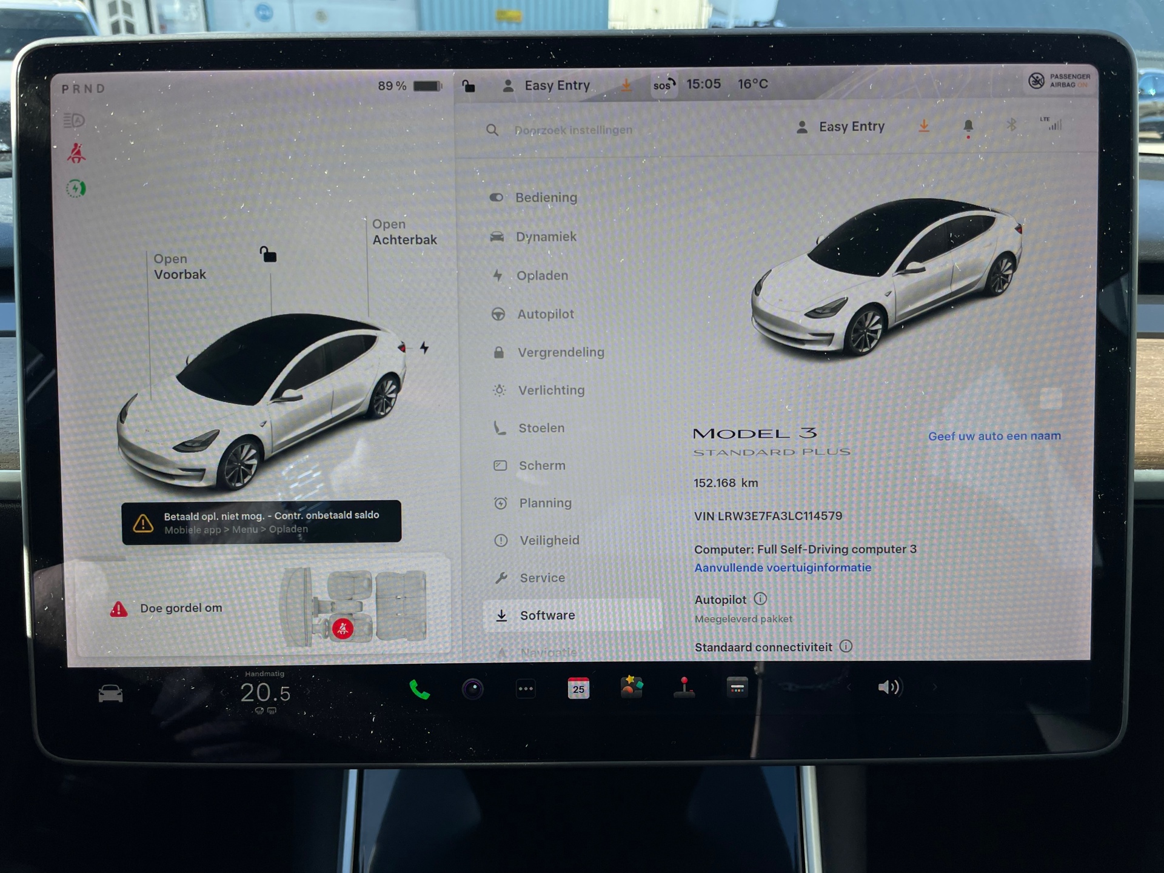Raise volume with right chevron
1164x873 pixels.
[935, 687]
